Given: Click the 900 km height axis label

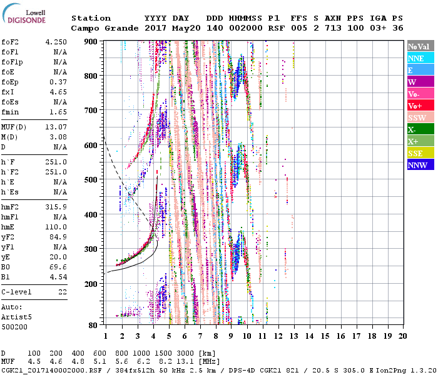Looking at the screenshot, I should tap(91, 42).
